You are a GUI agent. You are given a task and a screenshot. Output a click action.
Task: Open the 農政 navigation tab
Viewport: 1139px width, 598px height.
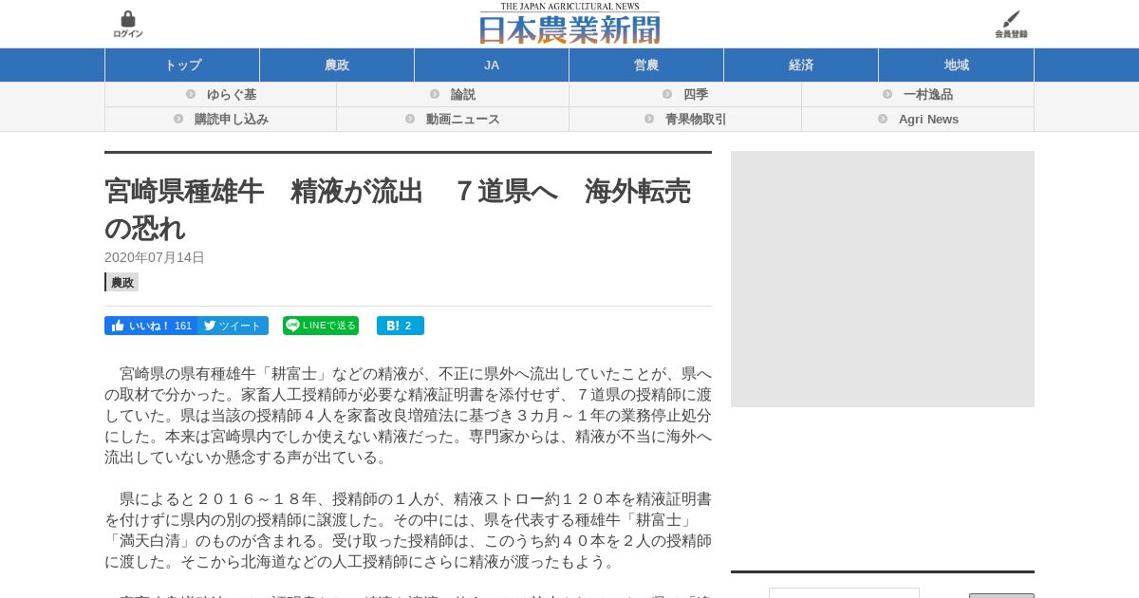(x=337, y=65)
